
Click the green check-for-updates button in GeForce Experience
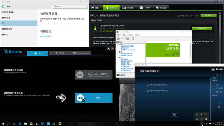pyautogui.click(x=208, y=16)
